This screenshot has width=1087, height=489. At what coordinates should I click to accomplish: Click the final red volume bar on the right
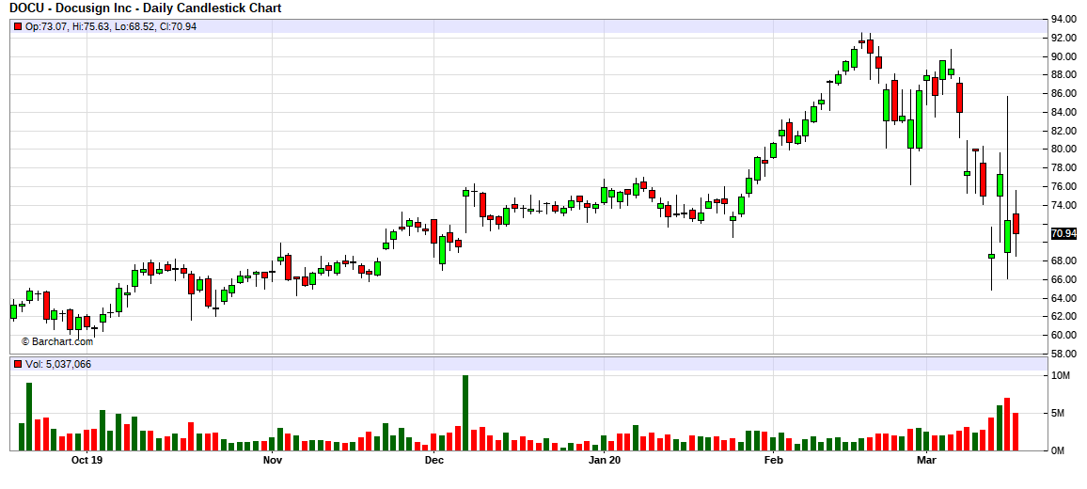click(x=1016, y=432)
